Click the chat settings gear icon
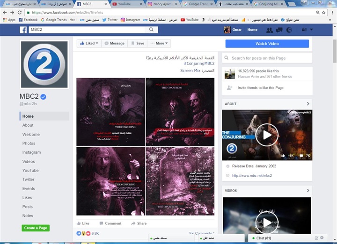This screenshot has width=337, height=244. pyautogui.click(x=322, y=237)
